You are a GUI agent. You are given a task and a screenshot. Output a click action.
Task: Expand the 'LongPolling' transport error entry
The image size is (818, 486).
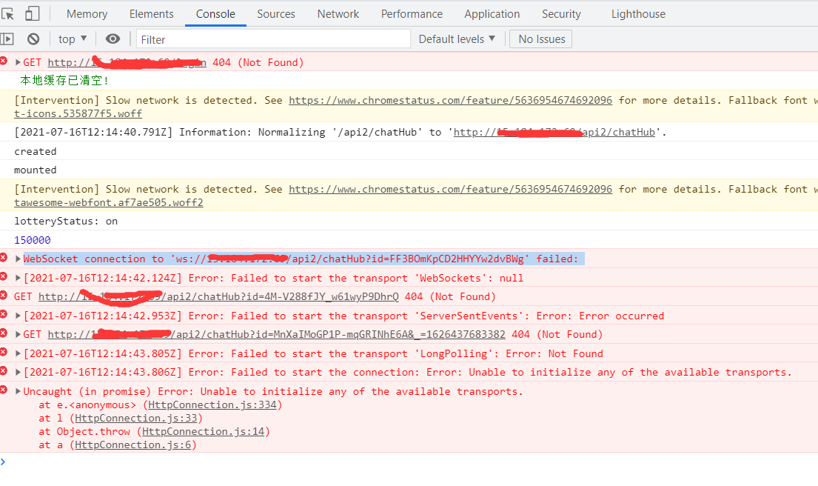pyautogui.click(x=16, y=353)
